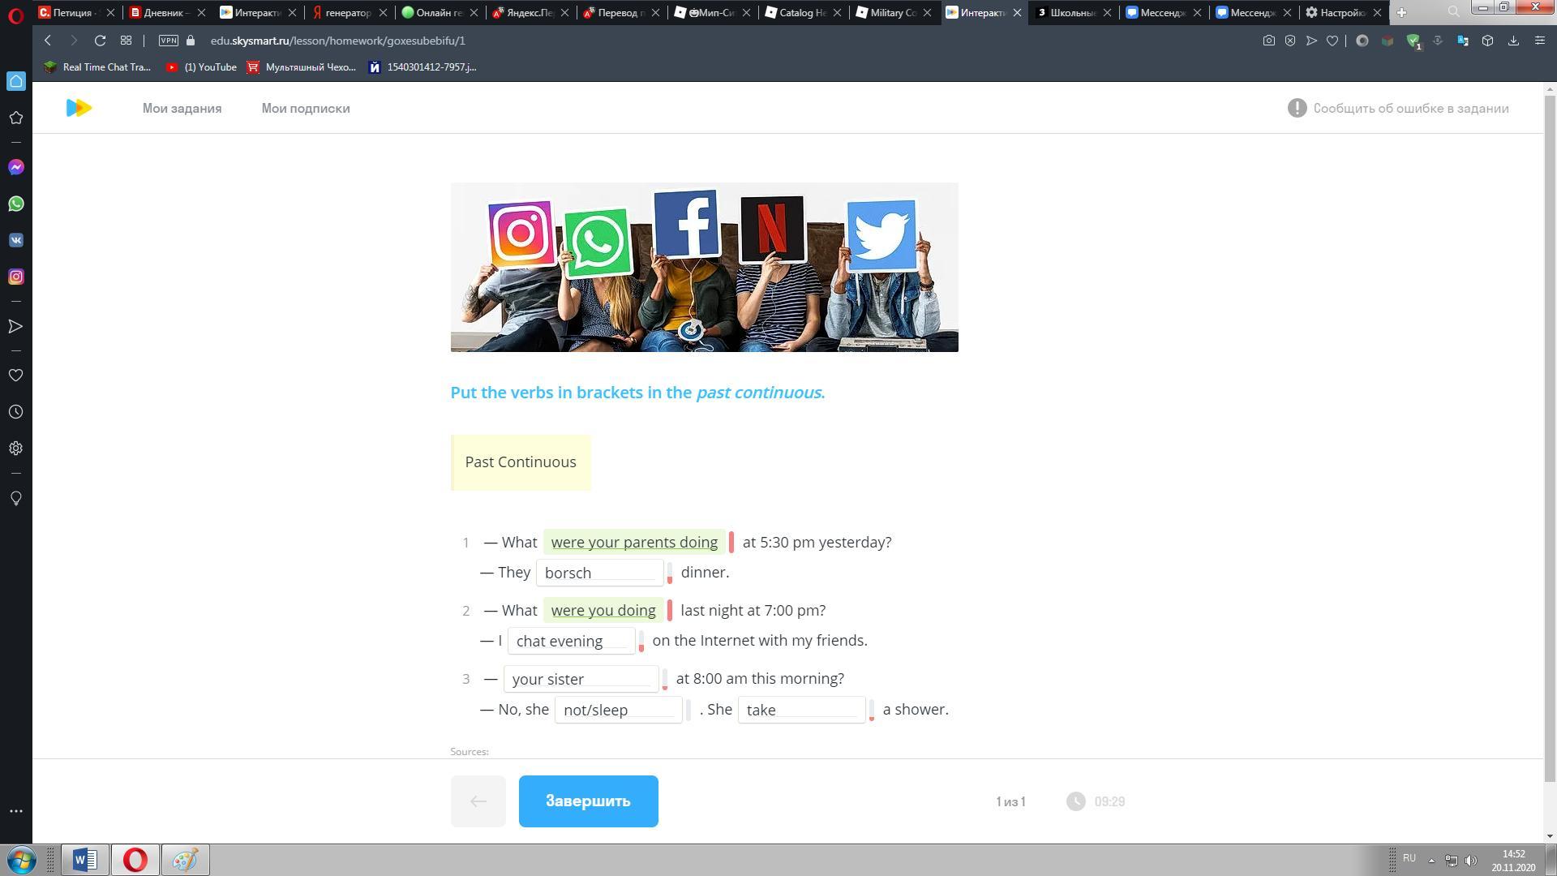
Task: Open Word from taskbar
Action: tap(84, 860)
